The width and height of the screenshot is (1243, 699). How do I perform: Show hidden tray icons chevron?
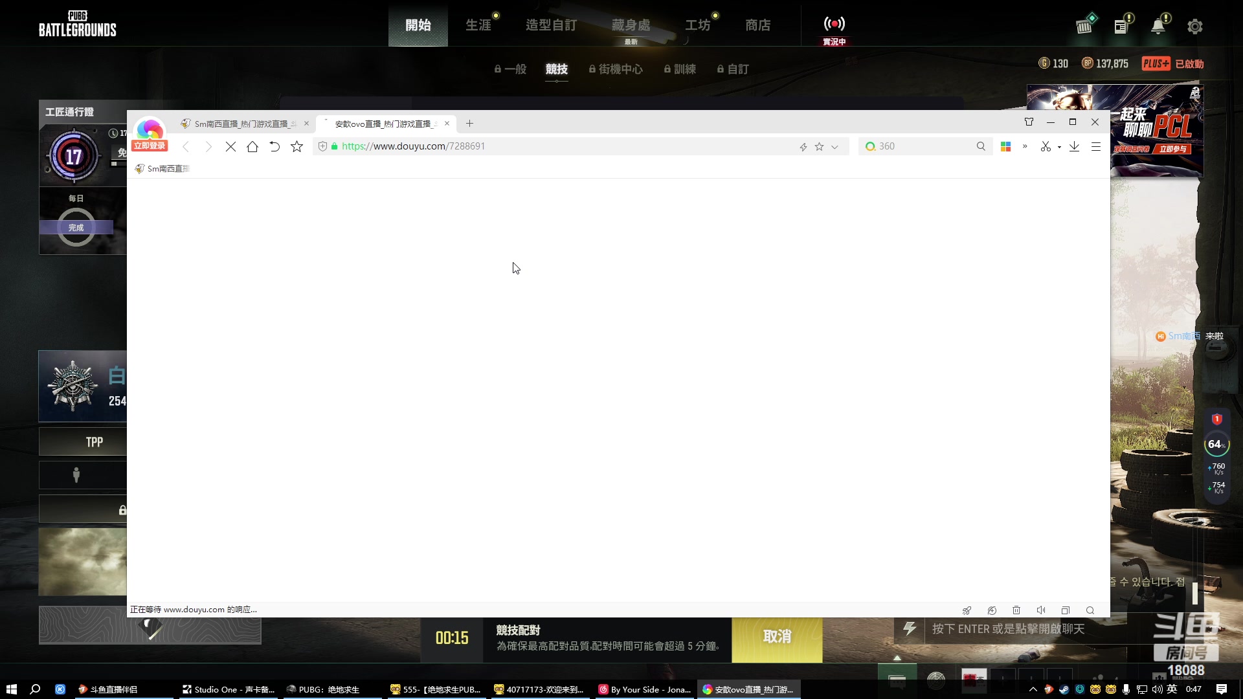point(1033,689)
